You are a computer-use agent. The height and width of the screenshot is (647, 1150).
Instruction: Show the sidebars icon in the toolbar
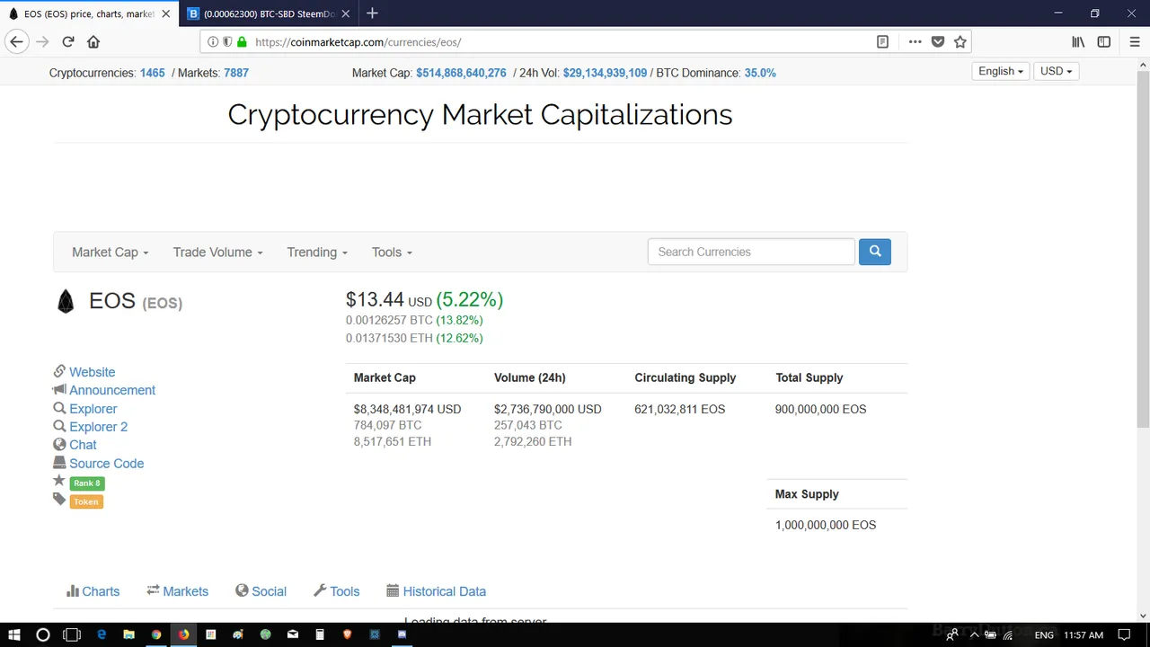pyautogui.click(x=1104, y=41)
